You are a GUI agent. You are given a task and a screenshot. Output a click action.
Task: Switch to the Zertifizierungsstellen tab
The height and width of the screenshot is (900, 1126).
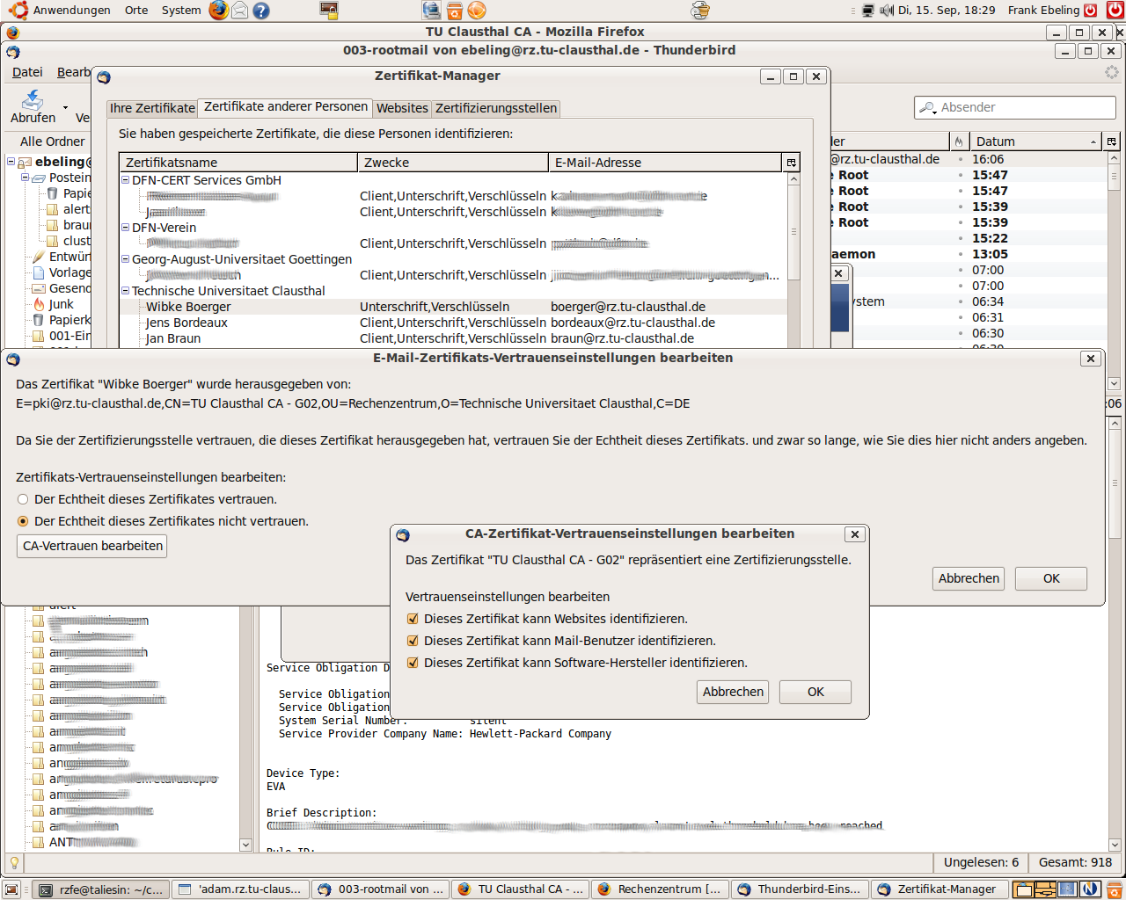[x=495, y=108]
